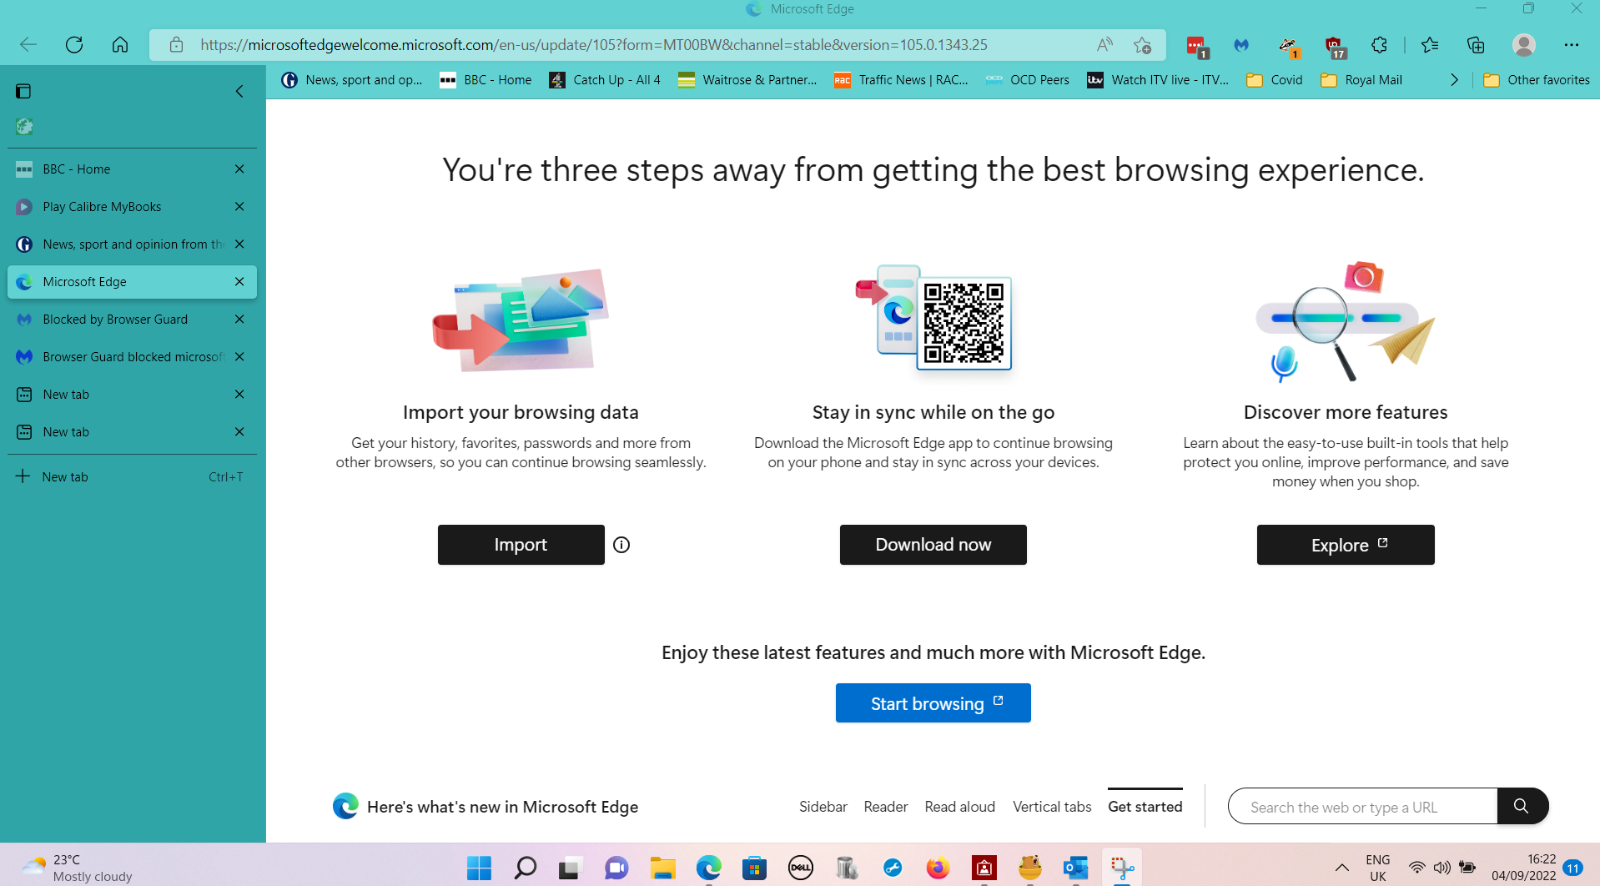Show hidden system tray icons
Viewport: 1600px width, 886px height.
point(1341,868)
